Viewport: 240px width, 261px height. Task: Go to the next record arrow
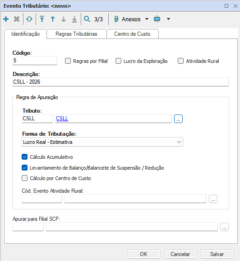click(64, 19)
